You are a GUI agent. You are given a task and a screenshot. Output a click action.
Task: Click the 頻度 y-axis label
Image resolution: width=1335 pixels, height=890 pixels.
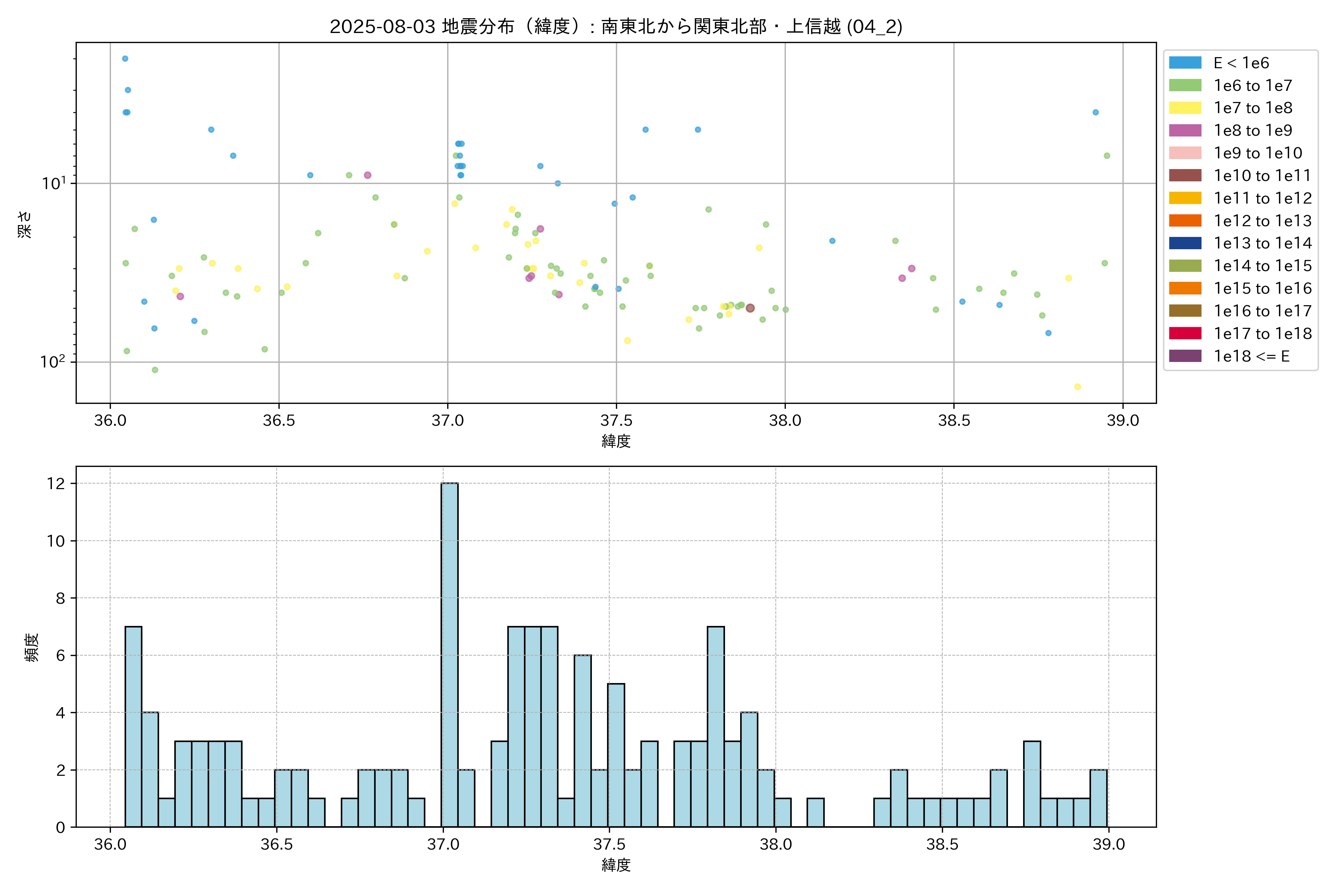pos(32,647)
